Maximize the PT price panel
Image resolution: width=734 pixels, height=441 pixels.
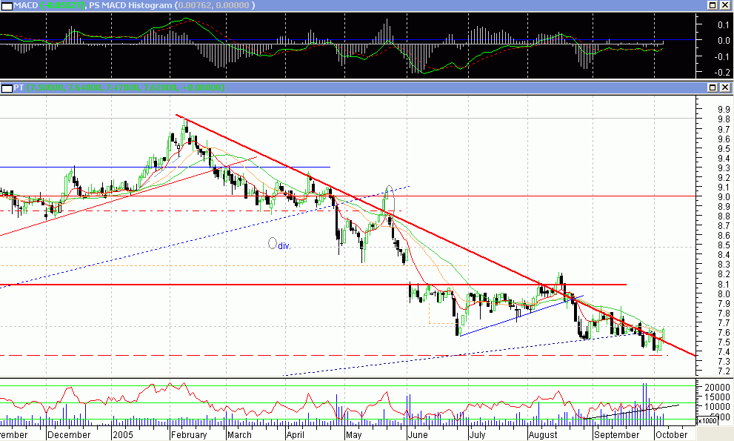pyautogui.click(x=713, y=87)
